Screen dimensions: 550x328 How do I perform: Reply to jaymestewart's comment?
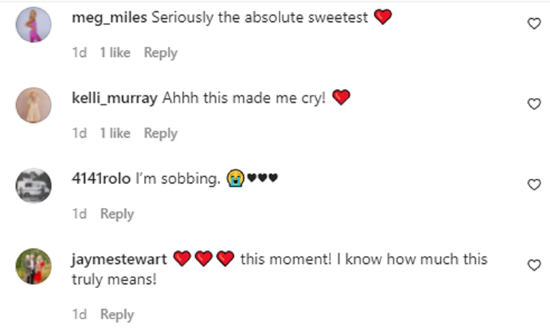(x=117, y=315)
